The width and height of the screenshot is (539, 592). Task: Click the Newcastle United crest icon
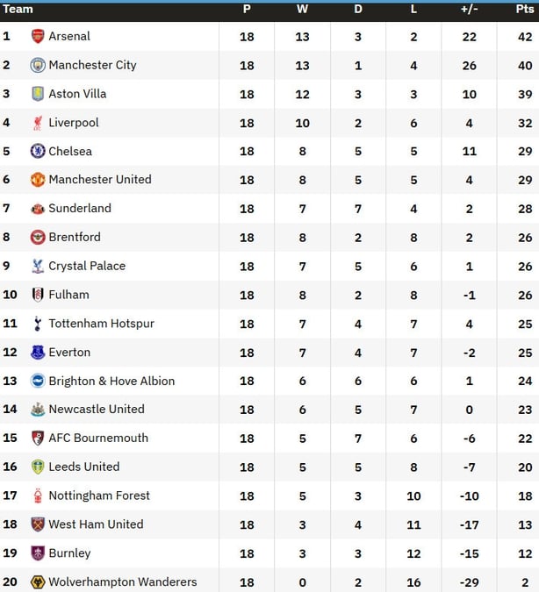point(38,410)
